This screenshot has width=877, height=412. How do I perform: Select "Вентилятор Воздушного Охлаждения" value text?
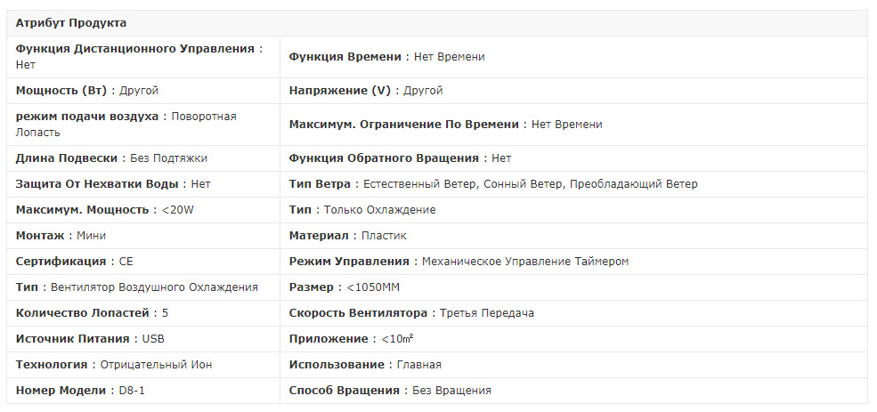154,287
